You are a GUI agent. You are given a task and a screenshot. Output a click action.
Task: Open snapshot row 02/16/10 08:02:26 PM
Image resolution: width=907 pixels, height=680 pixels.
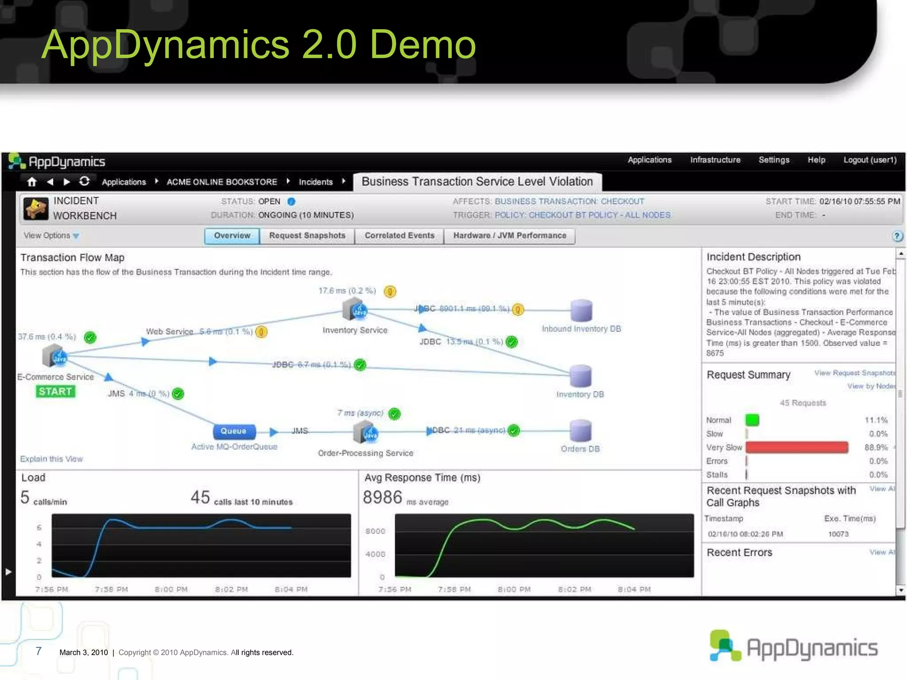point(799,534)
